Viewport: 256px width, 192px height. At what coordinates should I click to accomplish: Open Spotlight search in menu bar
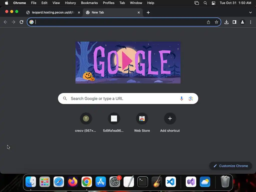point(205,3)
